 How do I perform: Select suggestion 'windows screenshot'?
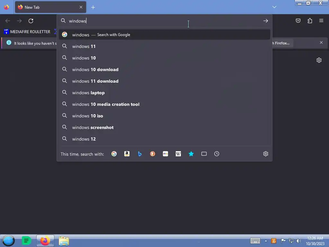(164, 127)
